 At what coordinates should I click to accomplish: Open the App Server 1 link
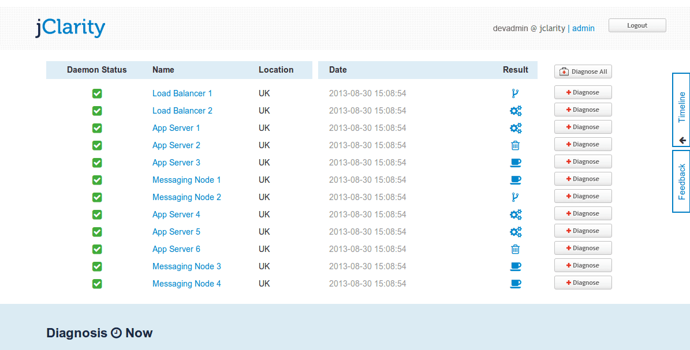(176, 128)
